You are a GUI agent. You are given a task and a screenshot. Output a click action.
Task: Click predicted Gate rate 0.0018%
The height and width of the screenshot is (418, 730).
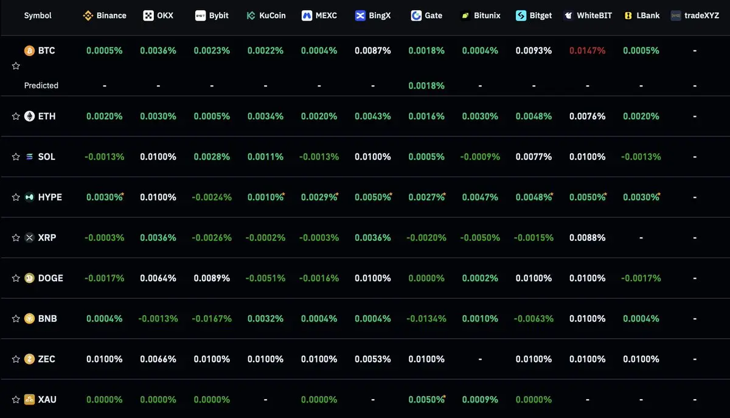(426, 85)
